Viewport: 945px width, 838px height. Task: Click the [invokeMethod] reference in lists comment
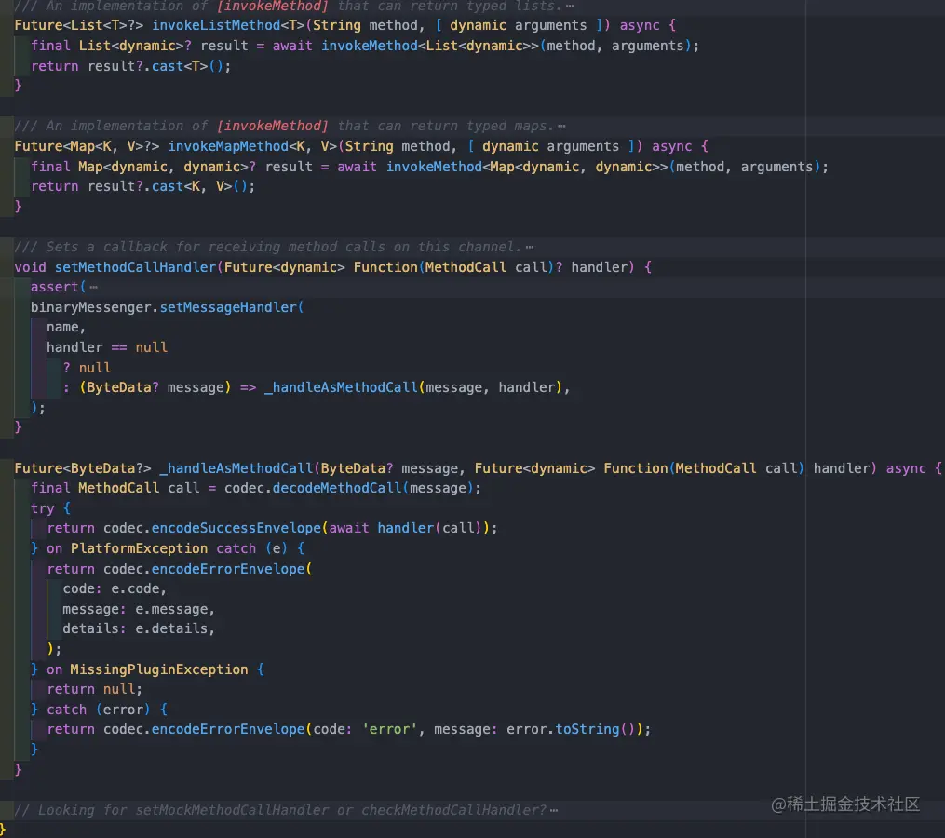(273, 6)
